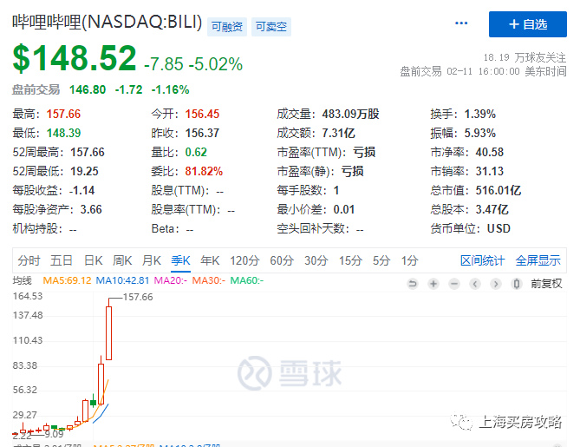This screenshot has height=447, width=580.
Task: Switch to the 分时 chart tab
Action: [29, 260]
